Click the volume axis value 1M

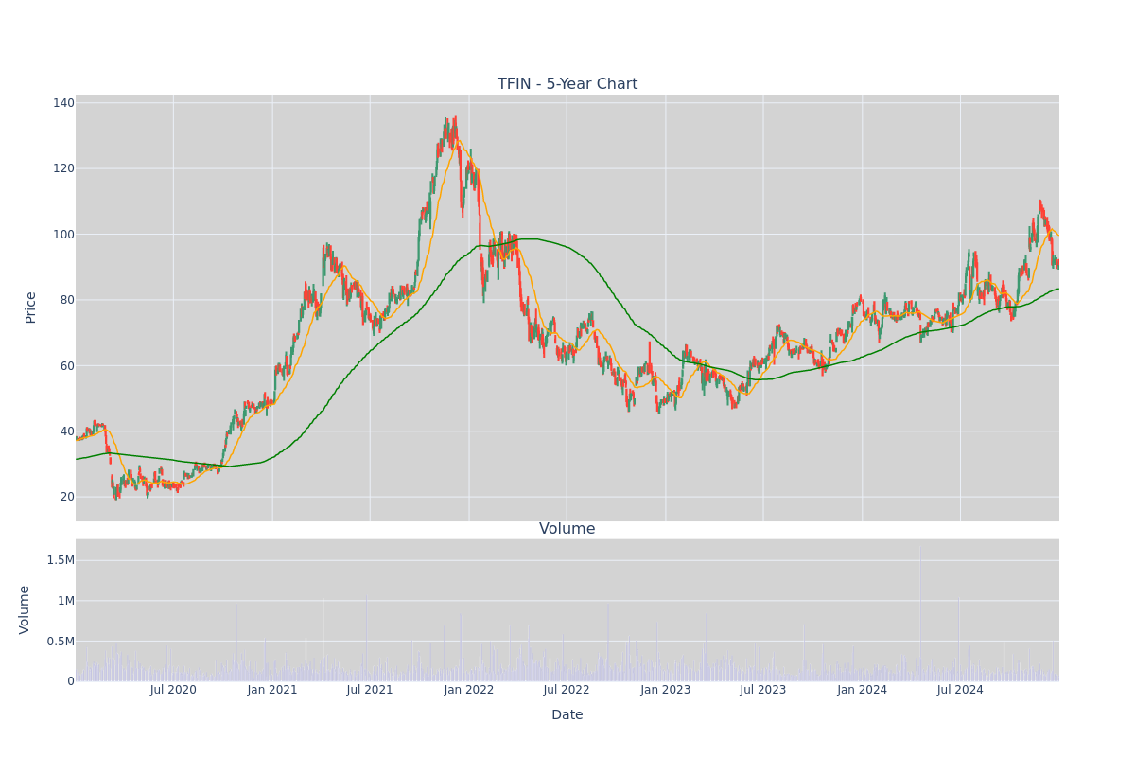(x=65, y=601)
